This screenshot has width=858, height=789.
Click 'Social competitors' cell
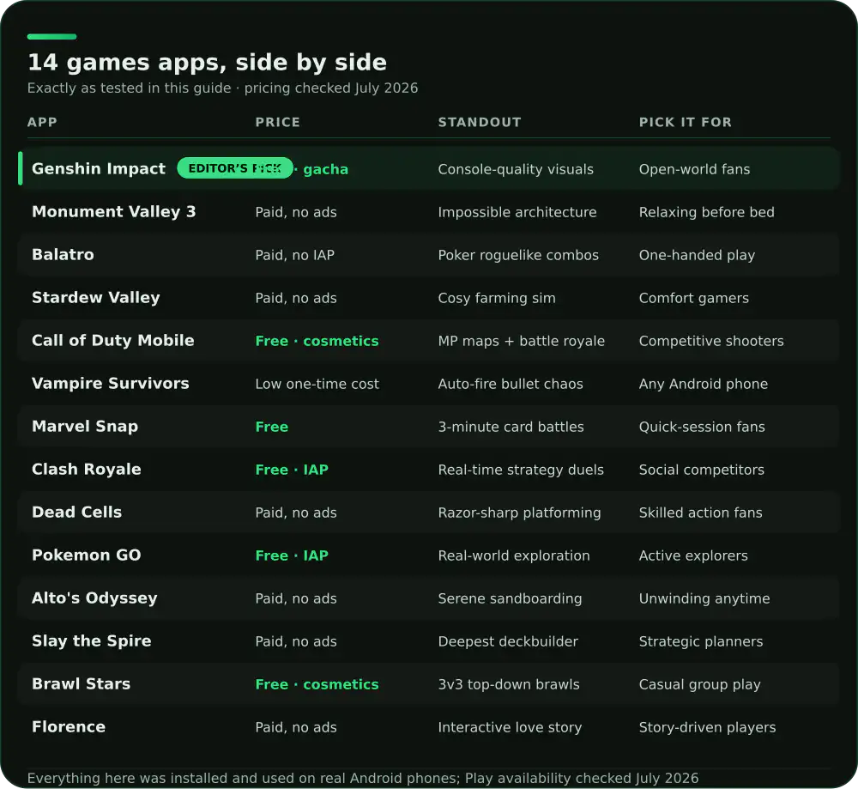point(702,470)
